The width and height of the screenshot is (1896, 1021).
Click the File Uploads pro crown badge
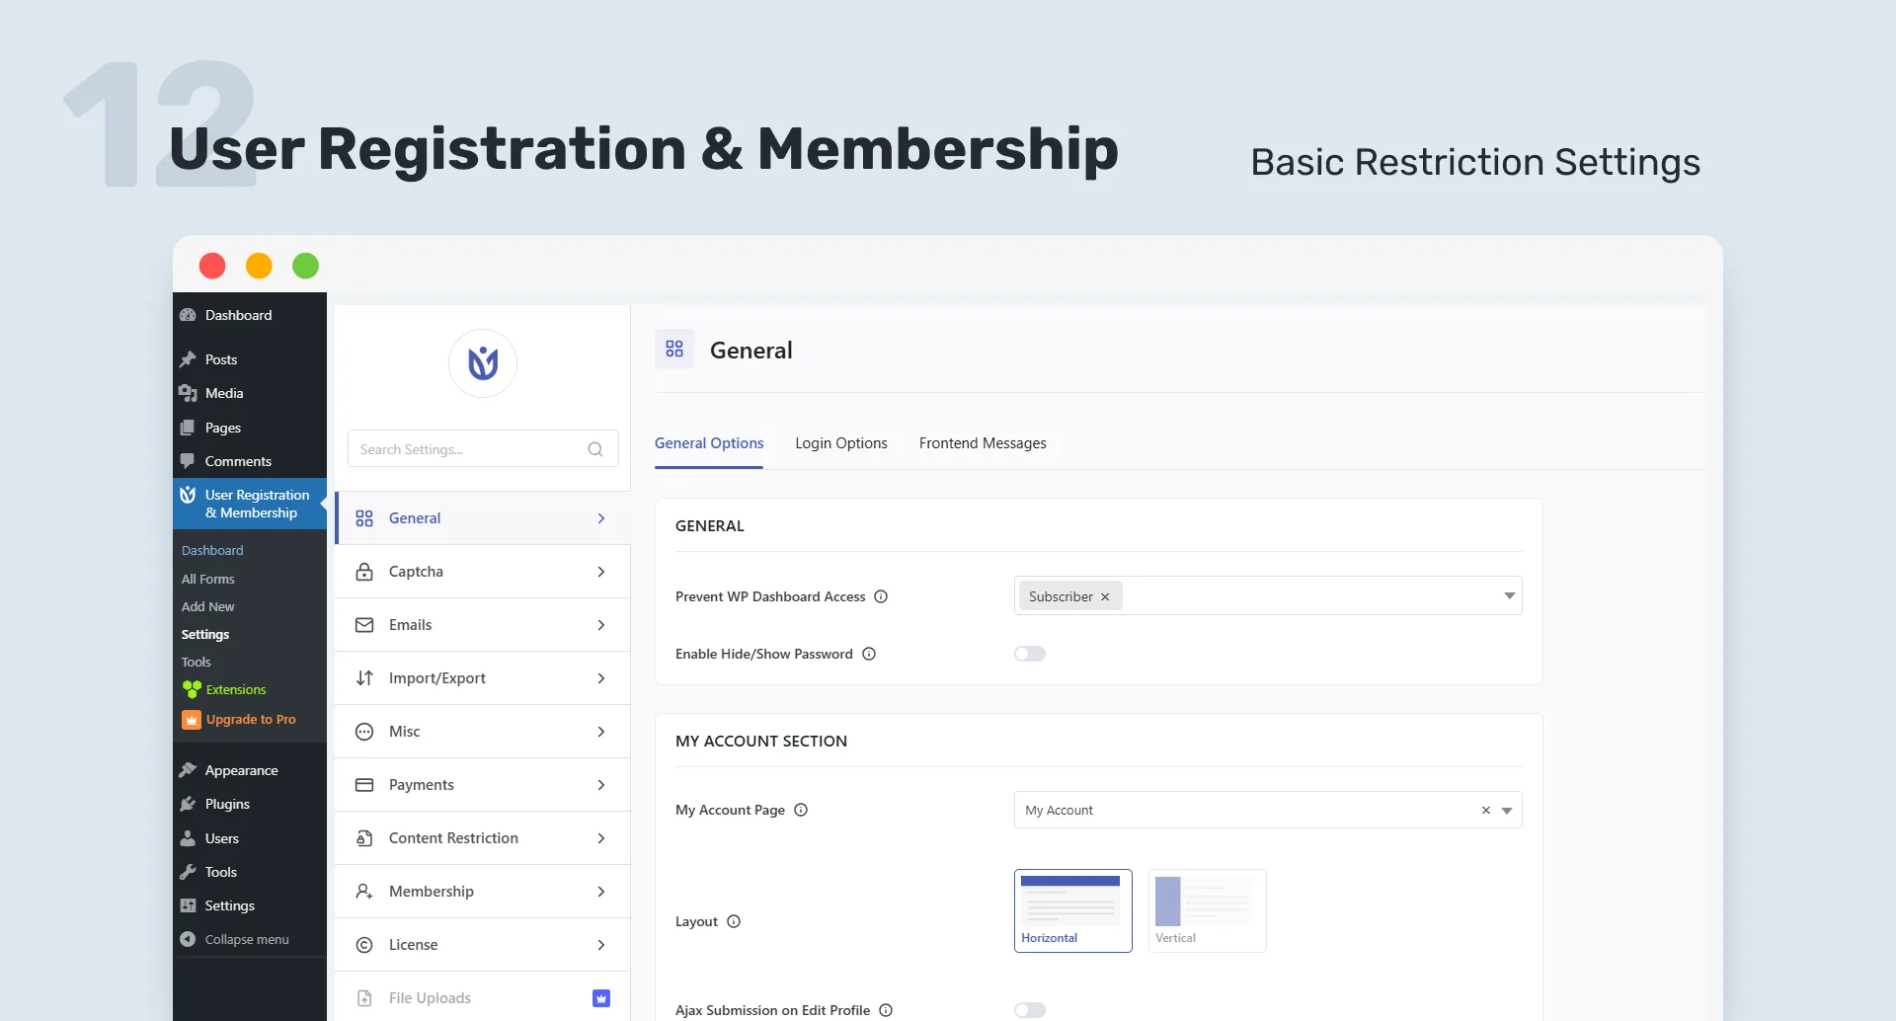pos(601,998)
